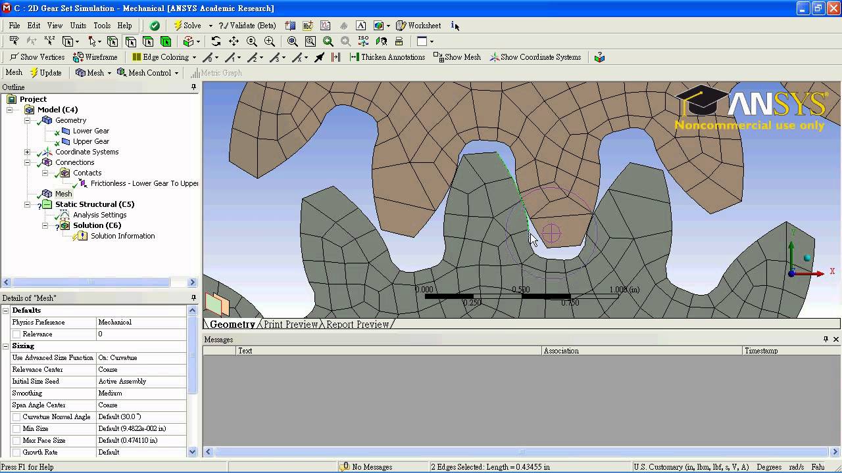The width and height of the screenshot is (842, 473).
Task: Click the Label tool icon
Action: 14,41
